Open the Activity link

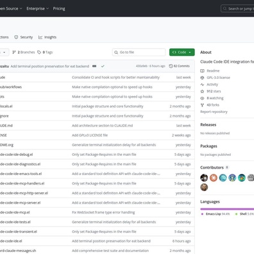coord(212,85)
